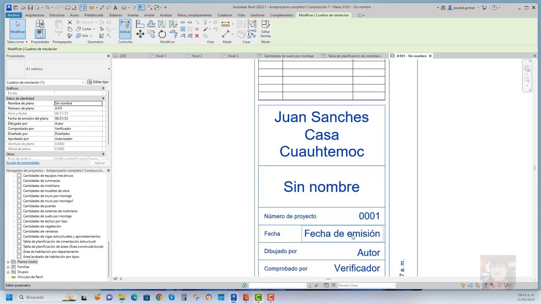Toggle the checkbox for Cantidades de puertas
This screenshot has width=541, height=304.
[x=19, y=206]
